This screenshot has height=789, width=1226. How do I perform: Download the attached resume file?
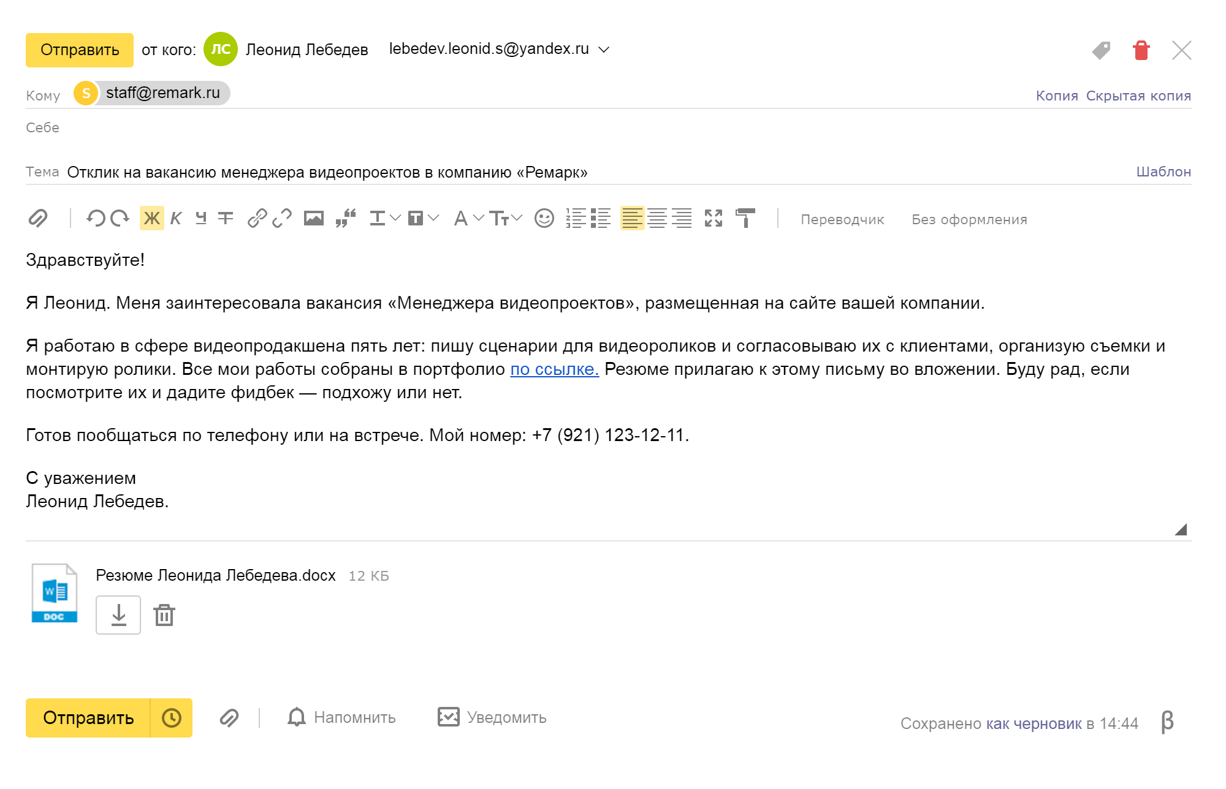[118, 615]
